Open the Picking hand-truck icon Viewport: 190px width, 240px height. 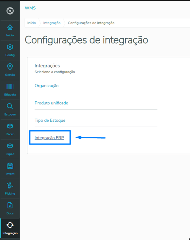pos(10,185)
